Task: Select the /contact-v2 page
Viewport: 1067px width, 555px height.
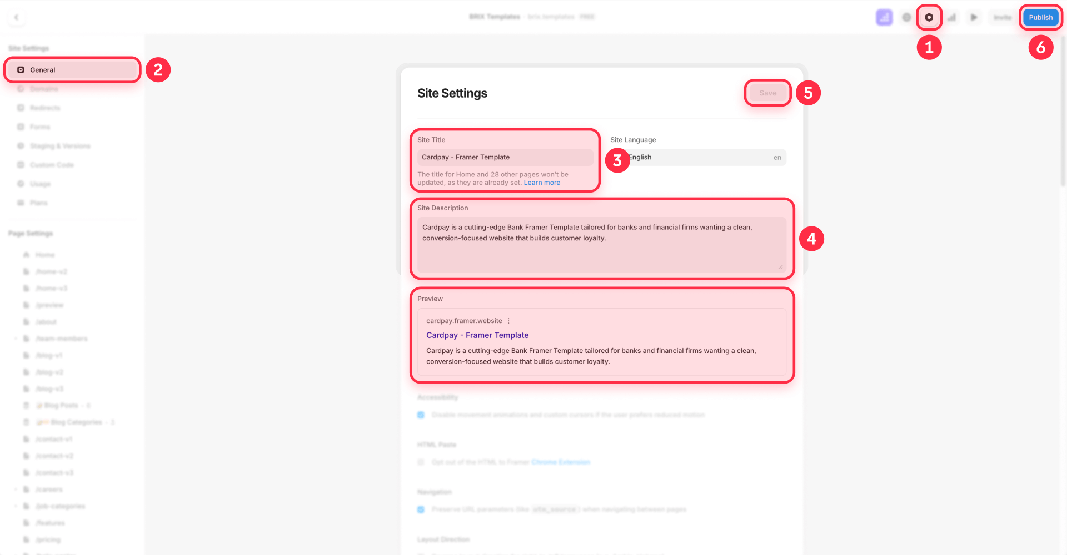Action: (54, 456)
